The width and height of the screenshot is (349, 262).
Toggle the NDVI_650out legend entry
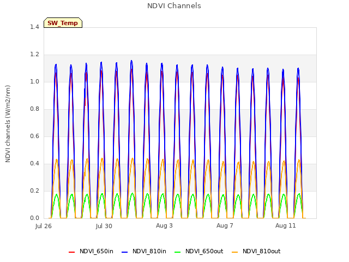click(198, 252)
